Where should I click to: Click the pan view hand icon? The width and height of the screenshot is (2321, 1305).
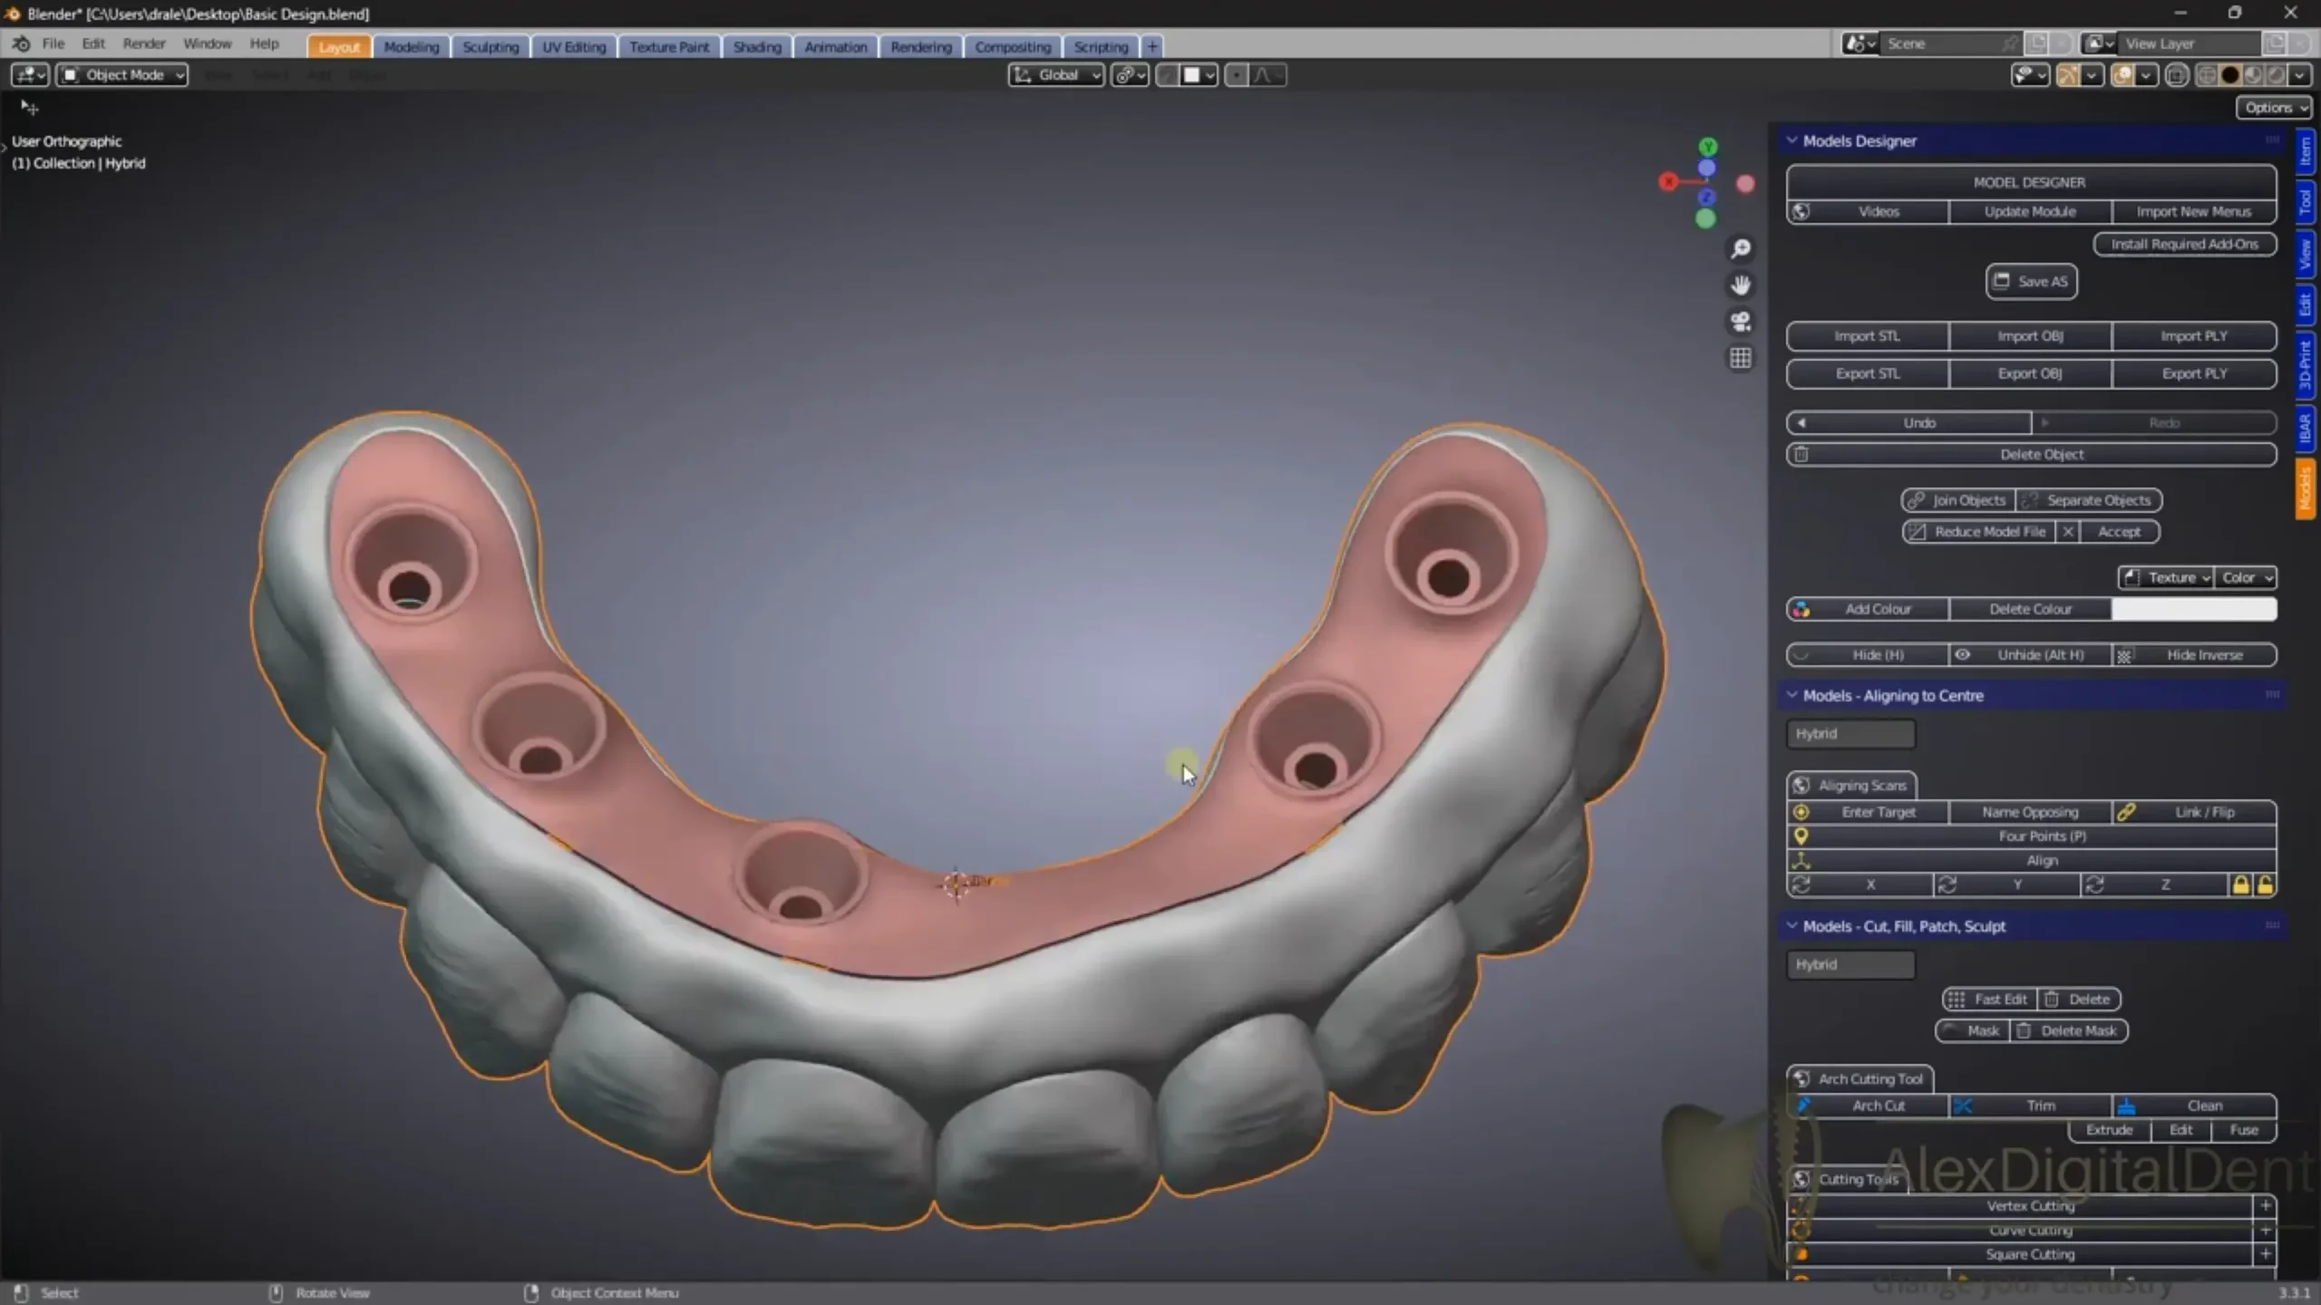(x=1740, y=285)
